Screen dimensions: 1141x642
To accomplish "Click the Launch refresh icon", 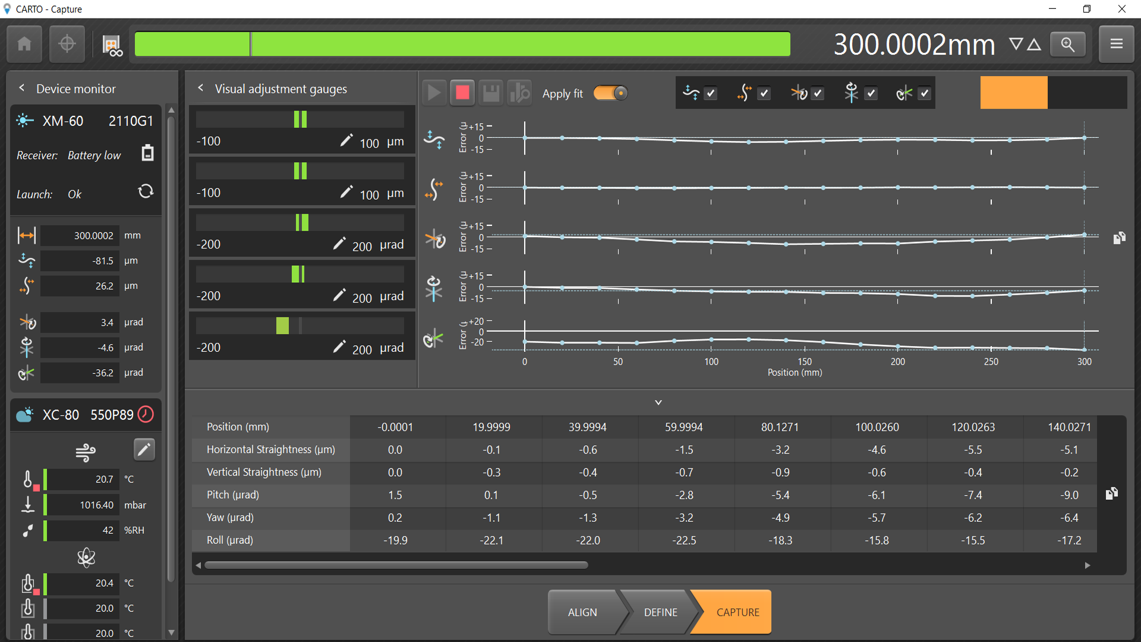I will click(x=146, y=192).
